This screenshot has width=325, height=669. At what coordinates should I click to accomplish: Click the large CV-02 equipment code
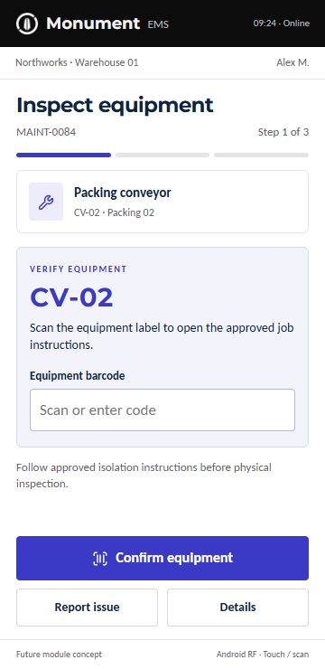[71, 297]
